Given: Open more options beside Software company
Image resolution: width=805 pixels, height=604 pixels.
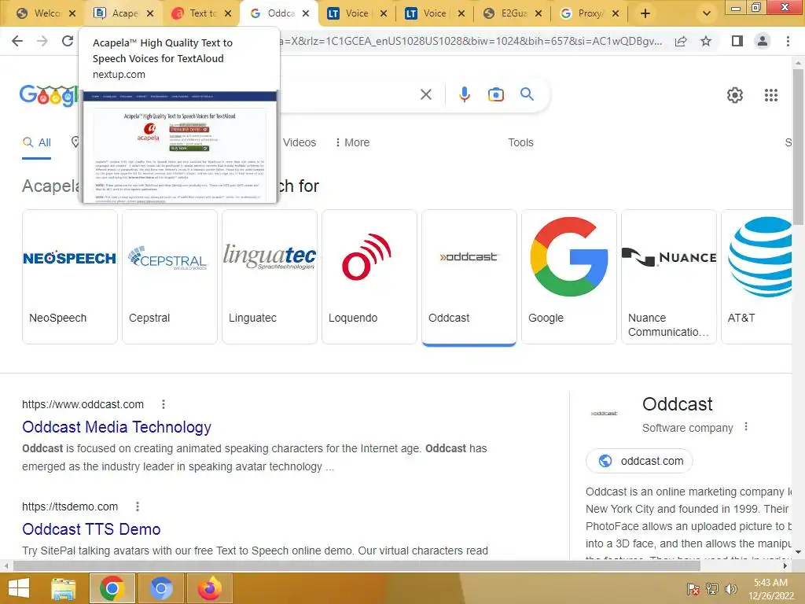Looking at the screenshot, I should click(x=746, y=427).
